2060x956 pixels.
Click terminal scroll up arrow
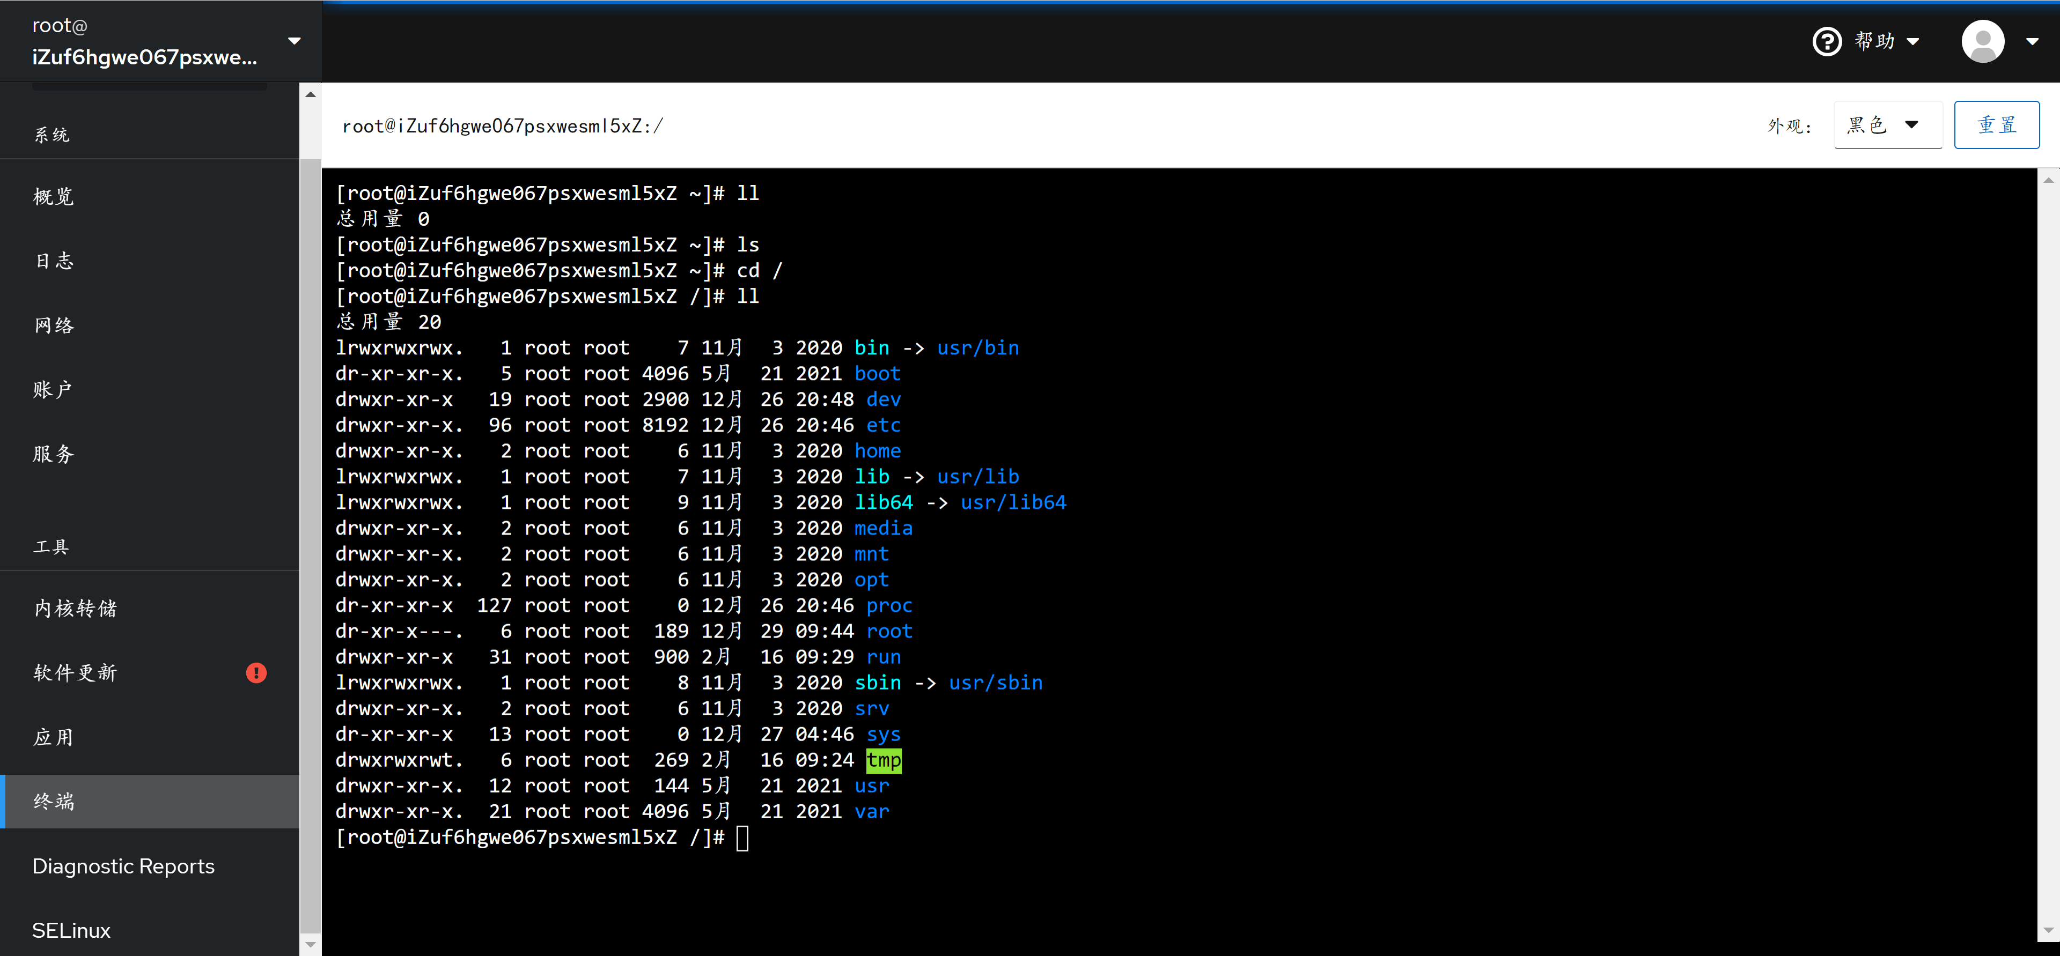point(2048,181)
